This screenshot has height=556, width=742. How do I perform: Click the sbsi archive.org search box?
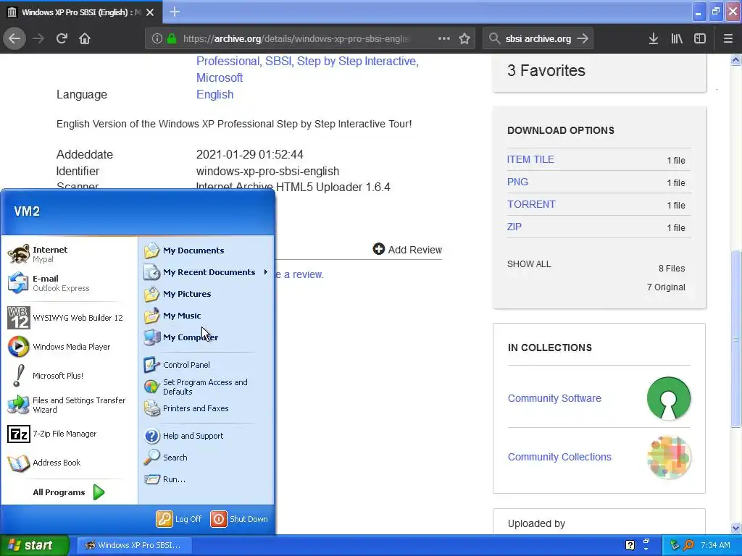click(538, 38)
